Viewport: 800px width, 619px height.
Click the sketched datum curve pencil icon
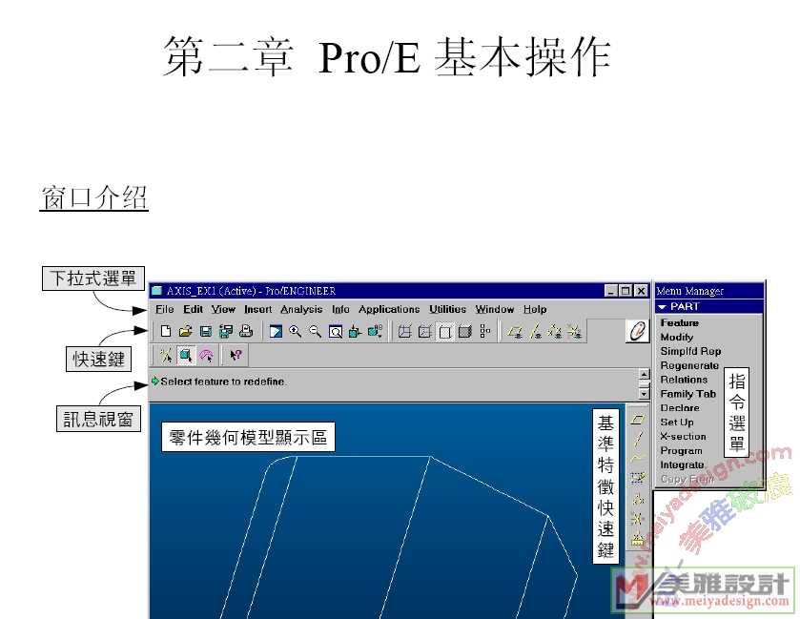(x=638, y=478)
